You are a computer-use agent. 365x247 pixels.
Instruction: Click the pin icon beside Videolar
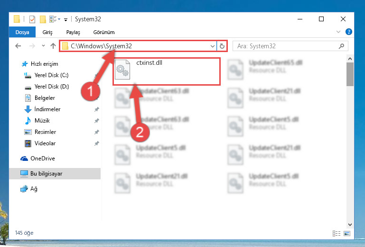click(97, 143)
